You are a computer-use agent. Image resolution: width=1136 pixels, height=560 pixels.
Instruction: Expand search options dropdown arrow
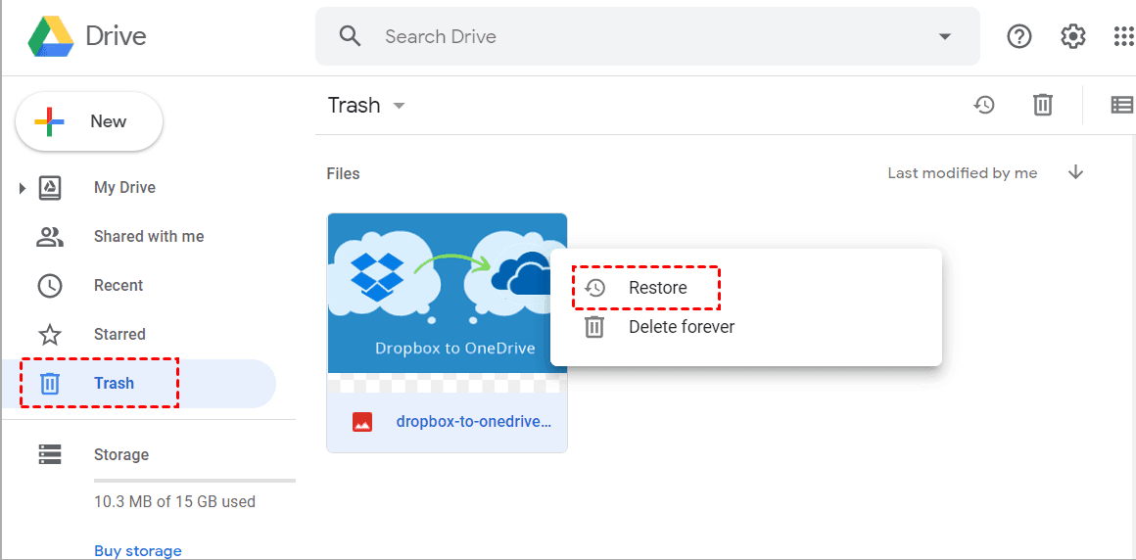pyautogui.click(x=944, y=36)
